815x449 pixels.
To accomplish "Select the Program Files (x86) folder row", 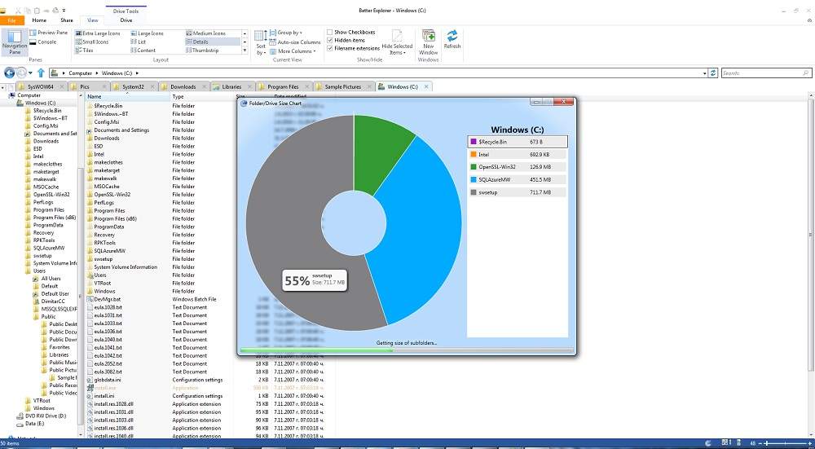I will (116, 218).
